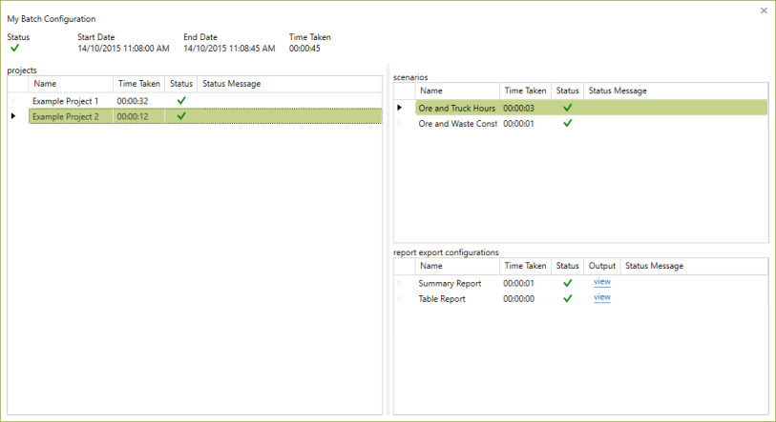Expand the Ore and Truck Hours row arrow
Screen dimensions: 776x422
[x=399, y=108]
